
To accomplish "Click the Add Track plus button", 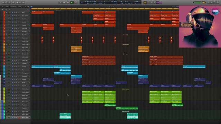I will tap(3, 9).
